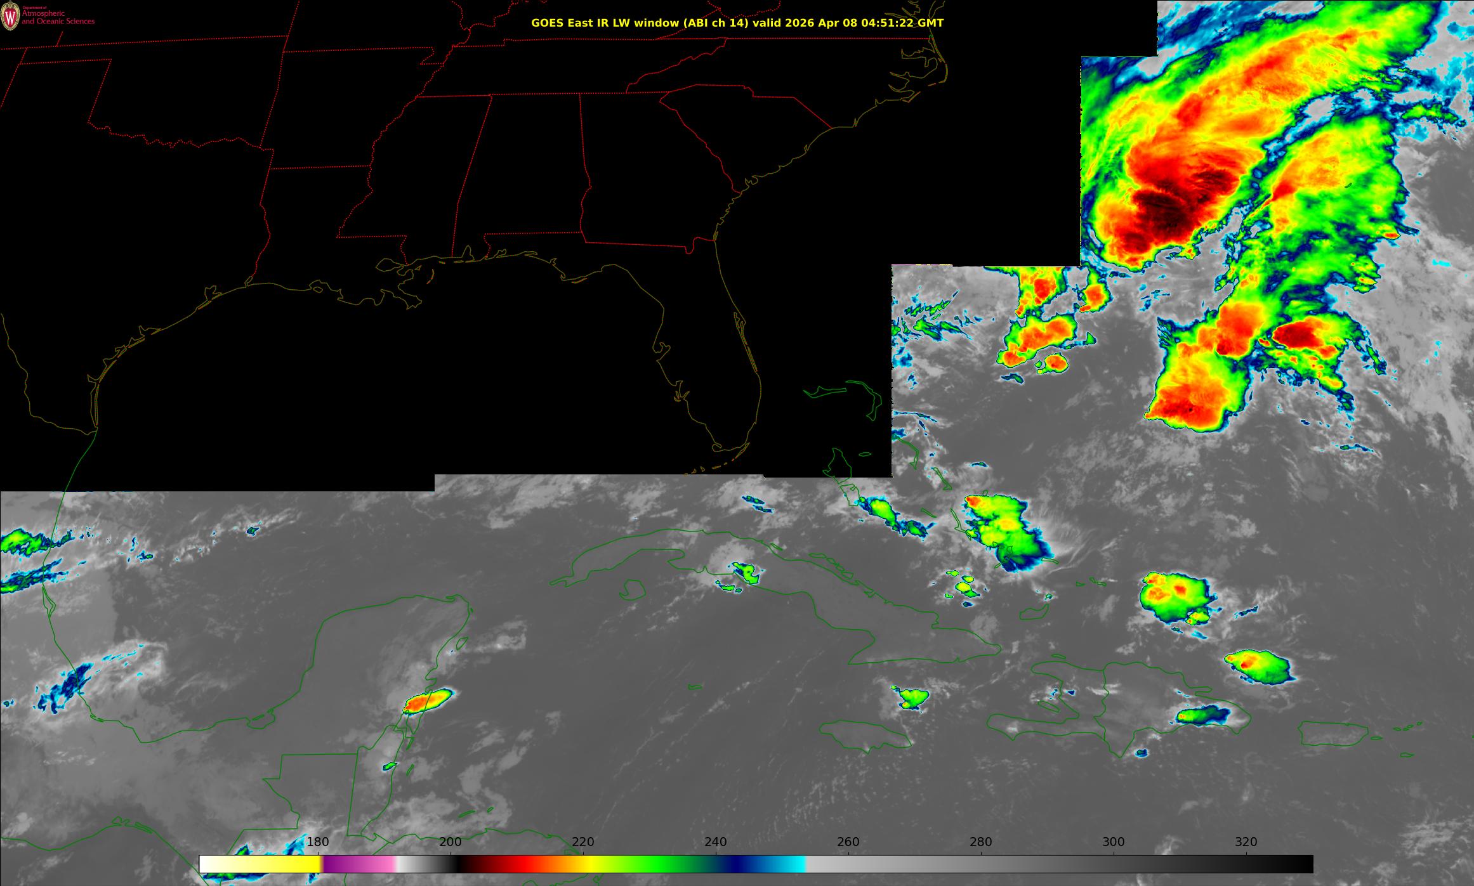Click the GOES East IR title text
This screenshot has height=886, width=1474.
(737, 23)
